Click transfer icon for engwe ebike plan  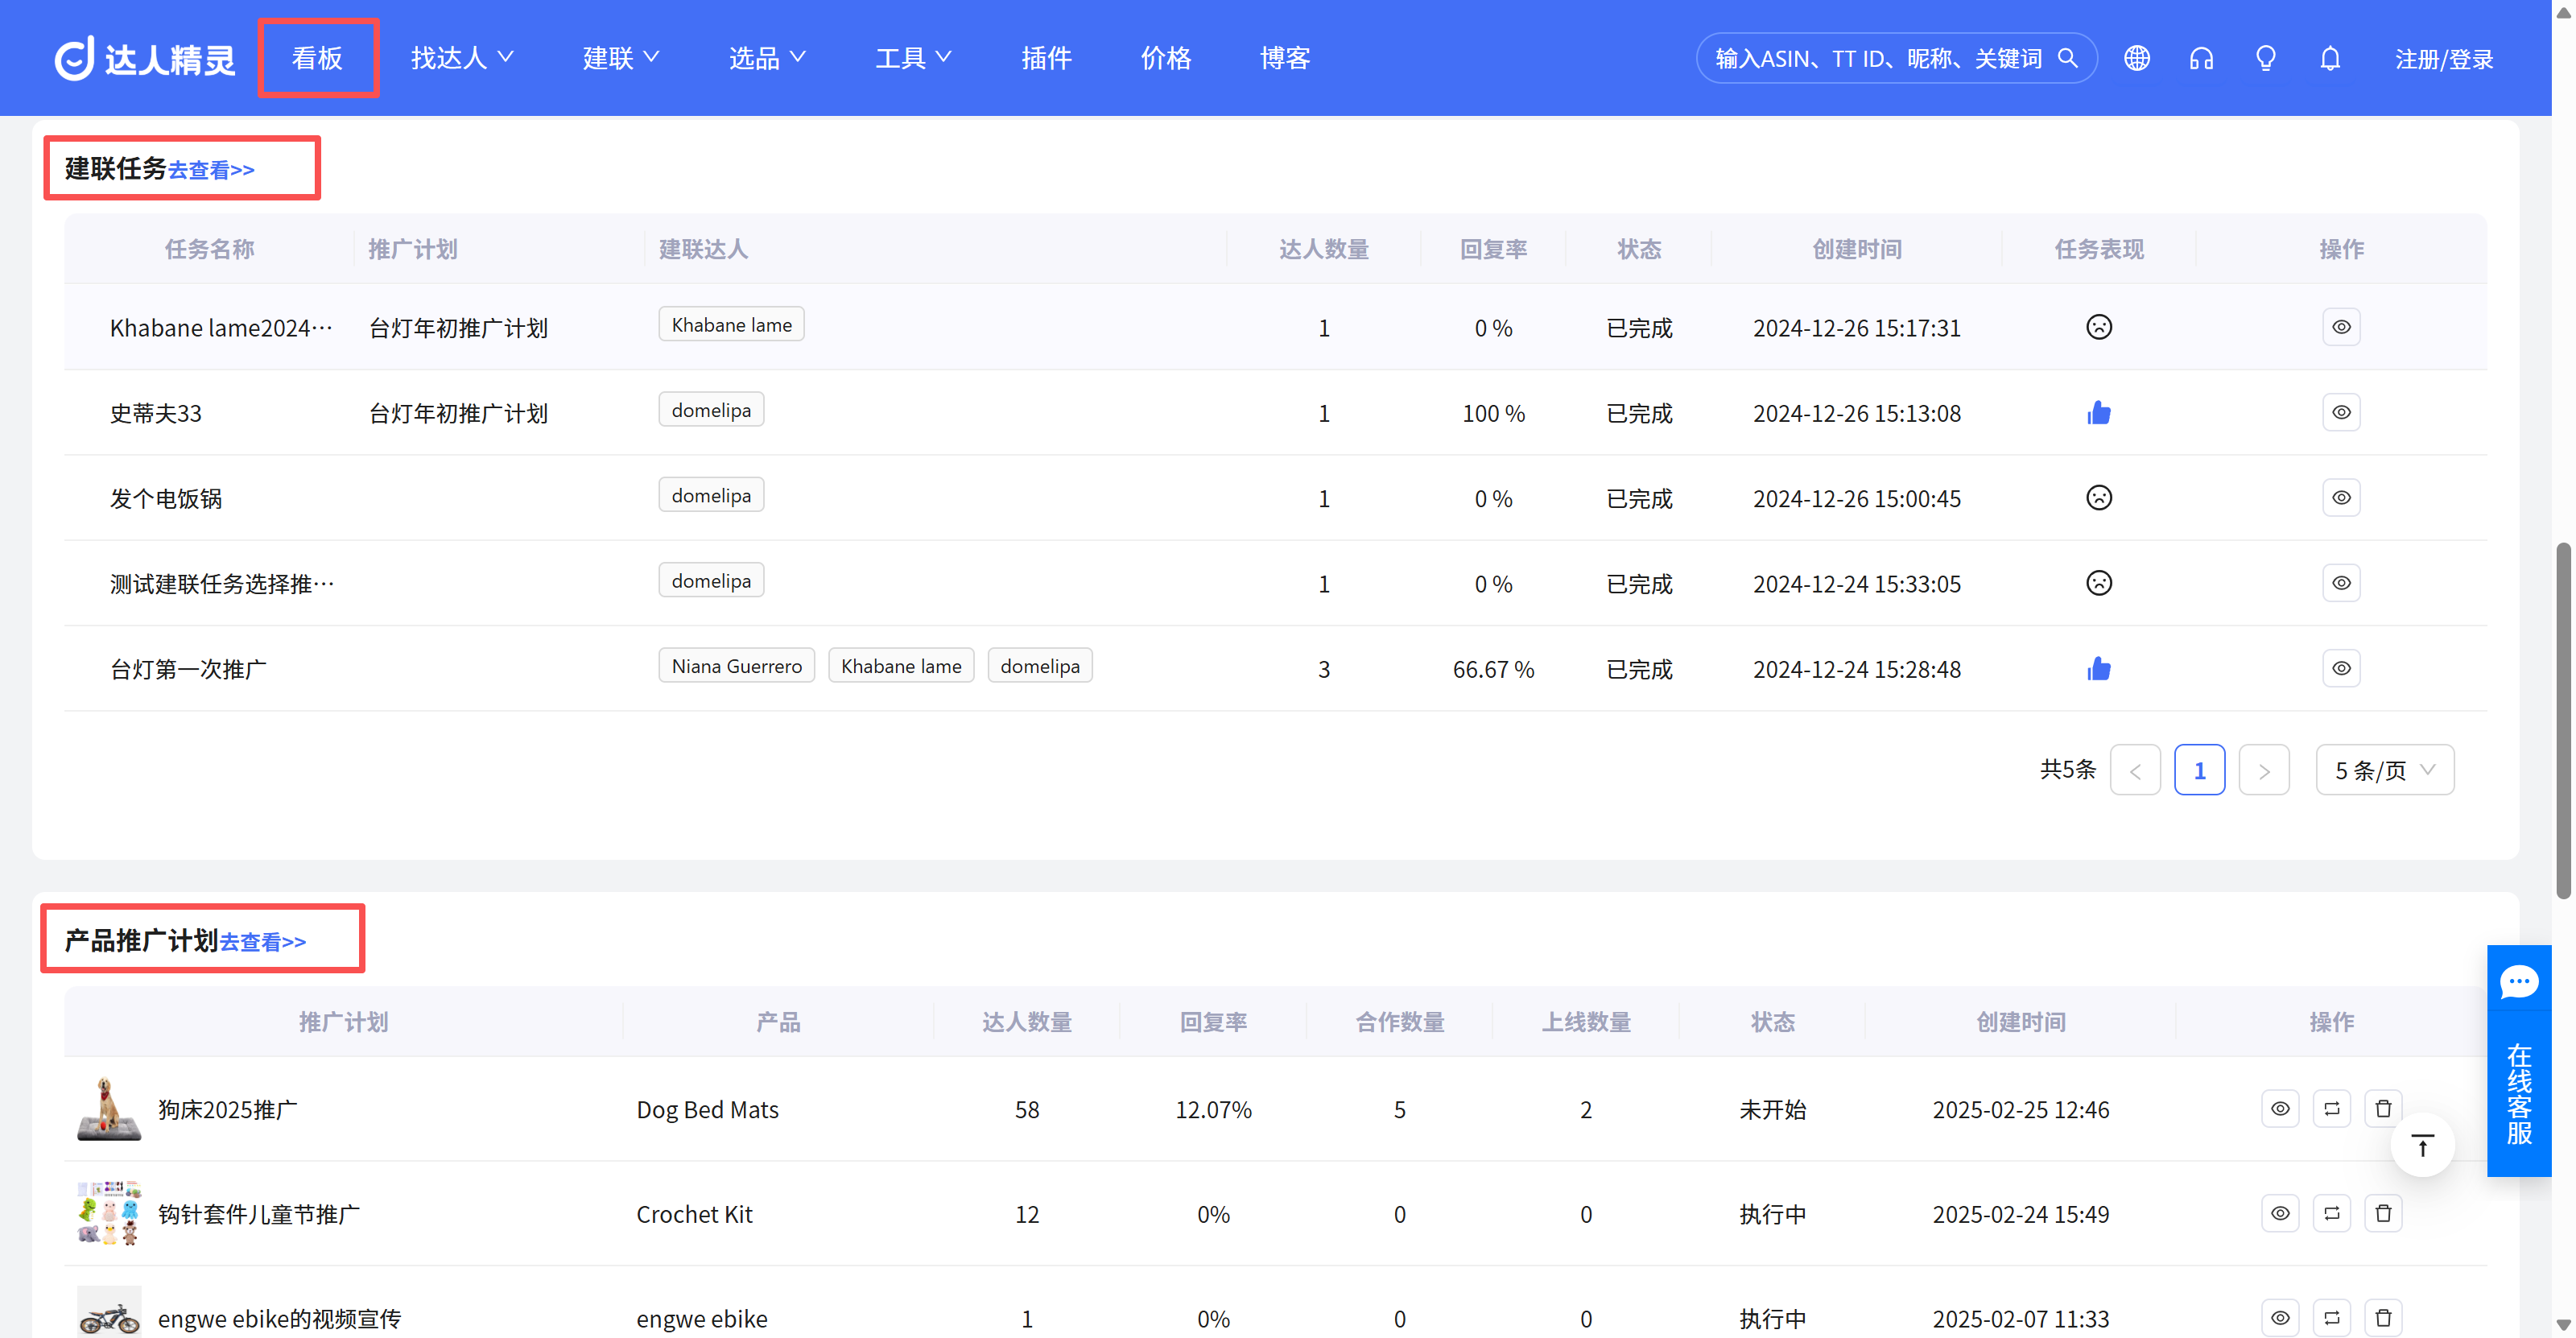click(x=2332, y=1318)
